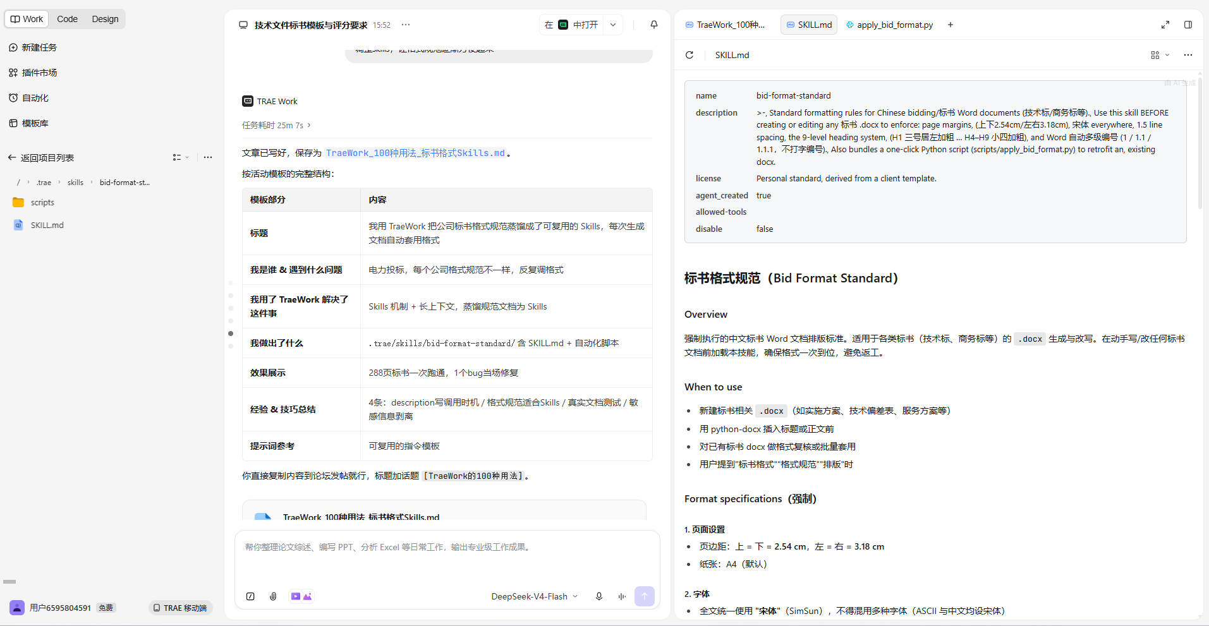The height and width of the screenshot is (626, 1209).
Task: Click the send message arrow button
Action: (x=645, y=596)
